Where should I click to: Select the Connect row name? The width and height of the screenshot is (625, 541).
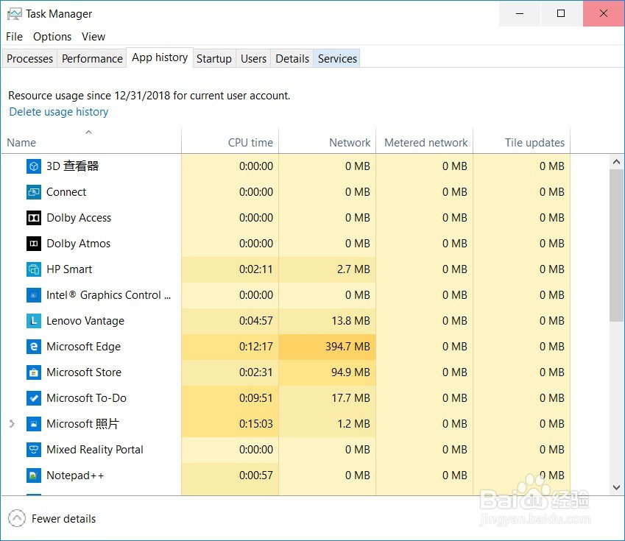[x=66, y=192]
